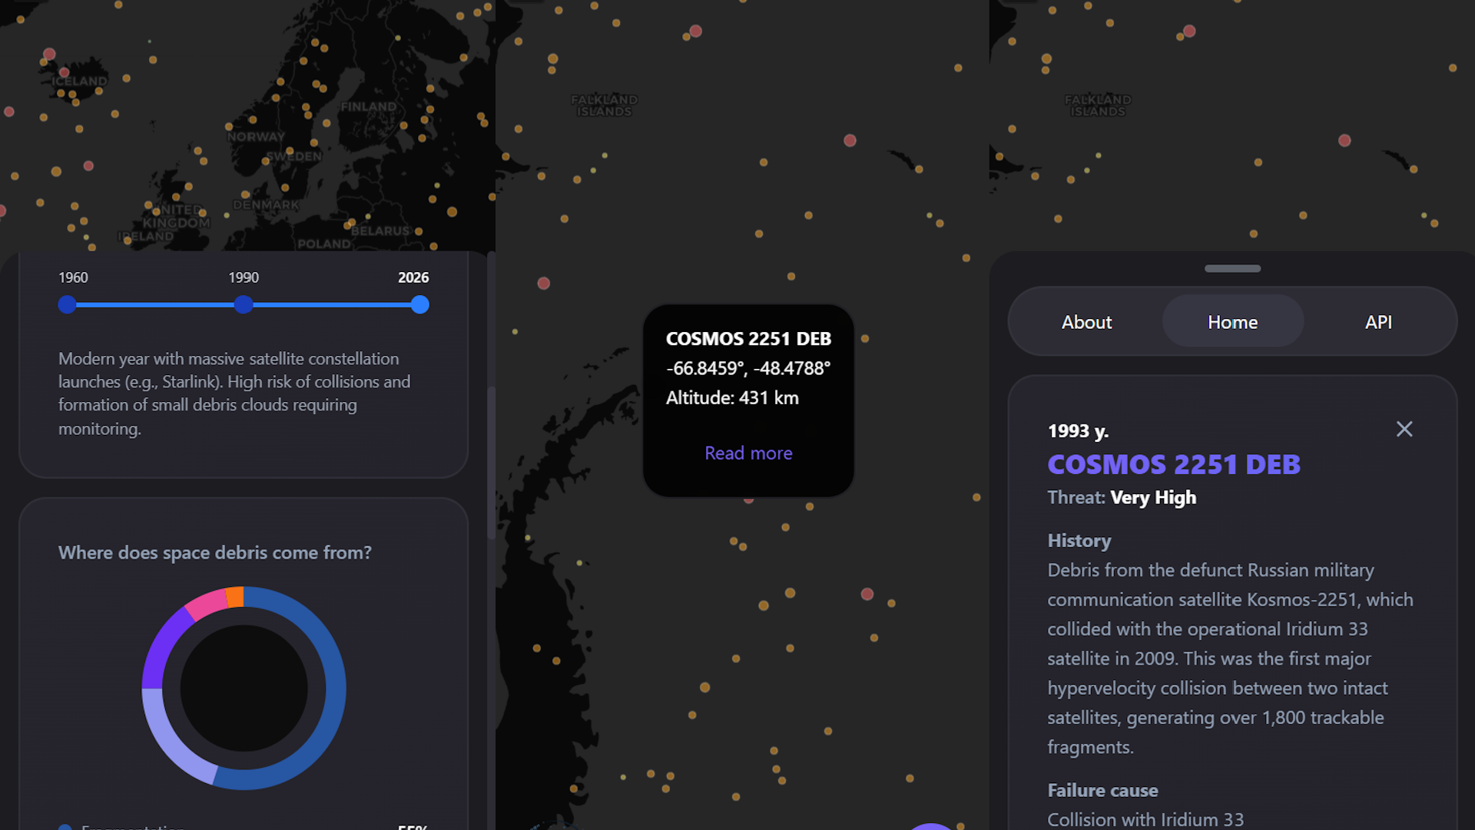Click the left panel vertical scrollbar
Image resolution: width=1475 pixels, height=830 pixels.
pyautogui.click(x=491, y=461)
